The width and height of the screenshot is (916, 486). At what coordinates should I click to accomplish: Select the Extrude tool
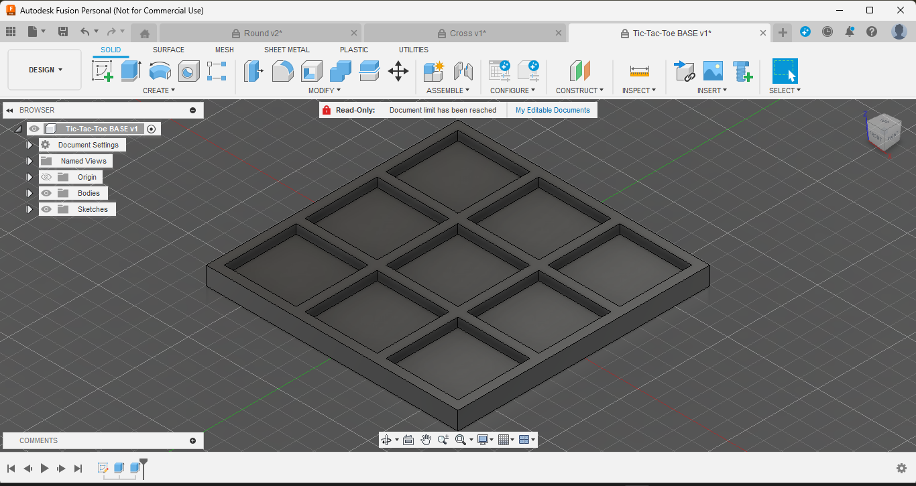coord(131,71)
